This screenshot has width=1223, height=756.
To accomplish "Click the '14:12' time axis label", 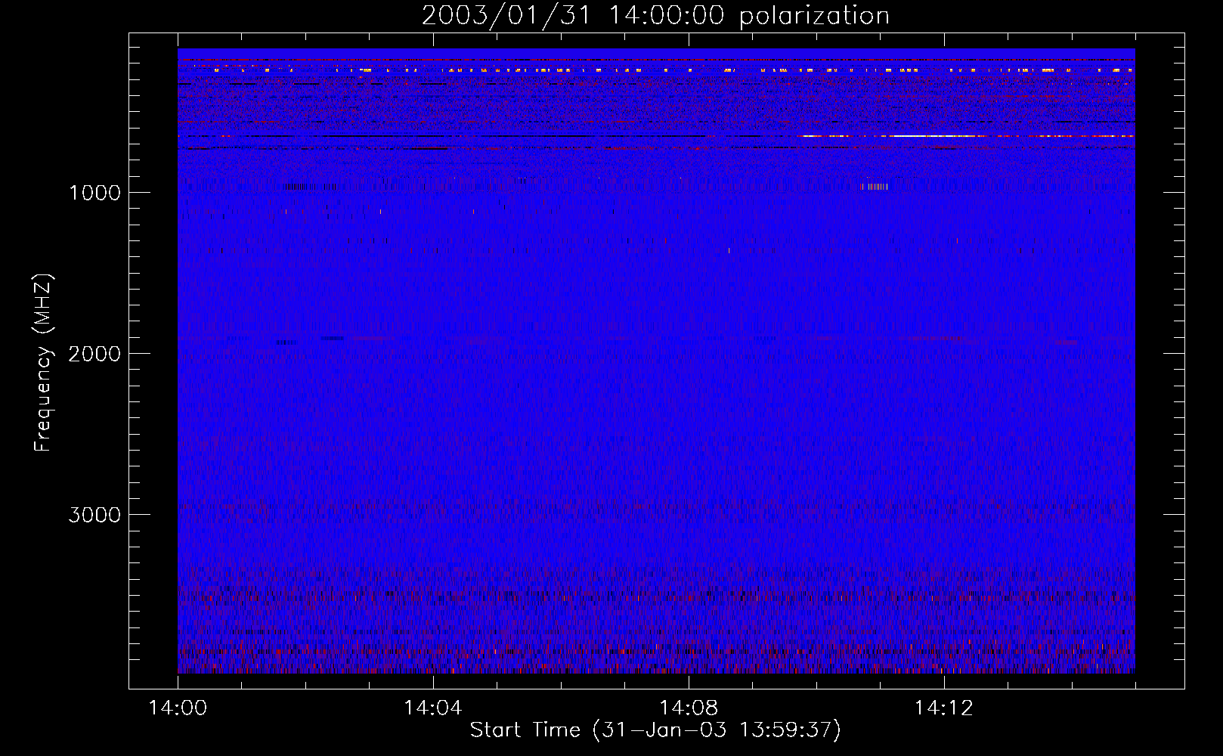I will [943, 708].
